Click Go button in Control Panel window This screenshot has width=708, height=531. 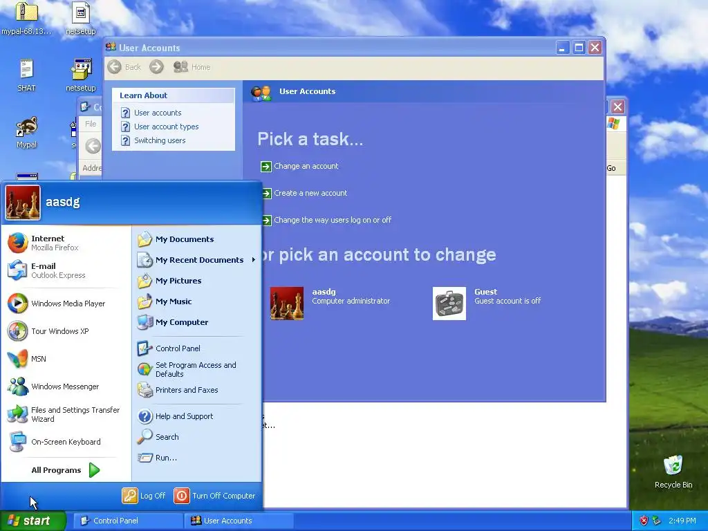point(611,168)
